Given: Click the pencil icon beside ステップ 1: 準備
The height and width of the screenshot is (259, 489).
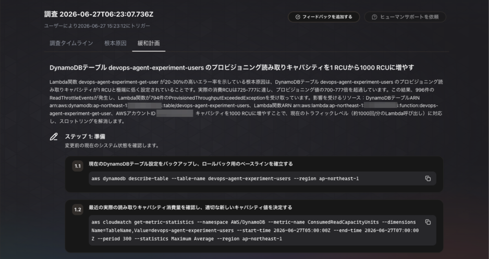Looking at the screenshot, I should coord(53,137).
